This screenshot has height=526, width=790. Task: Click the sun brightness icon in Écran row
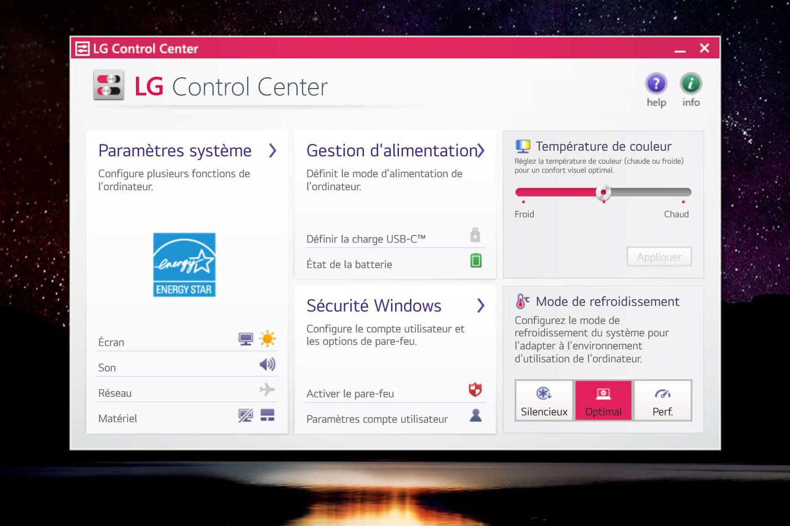tap(267, 339)
